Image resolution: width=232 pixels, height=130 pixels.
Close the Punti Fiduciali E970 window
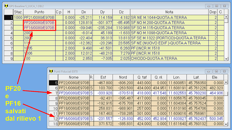click(224, 71)
